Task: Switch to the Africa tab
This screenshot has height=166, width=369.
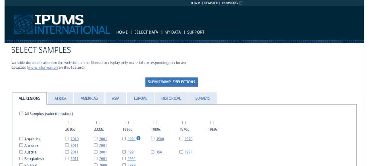Action: pyautogui.click(x=60, y=98)
